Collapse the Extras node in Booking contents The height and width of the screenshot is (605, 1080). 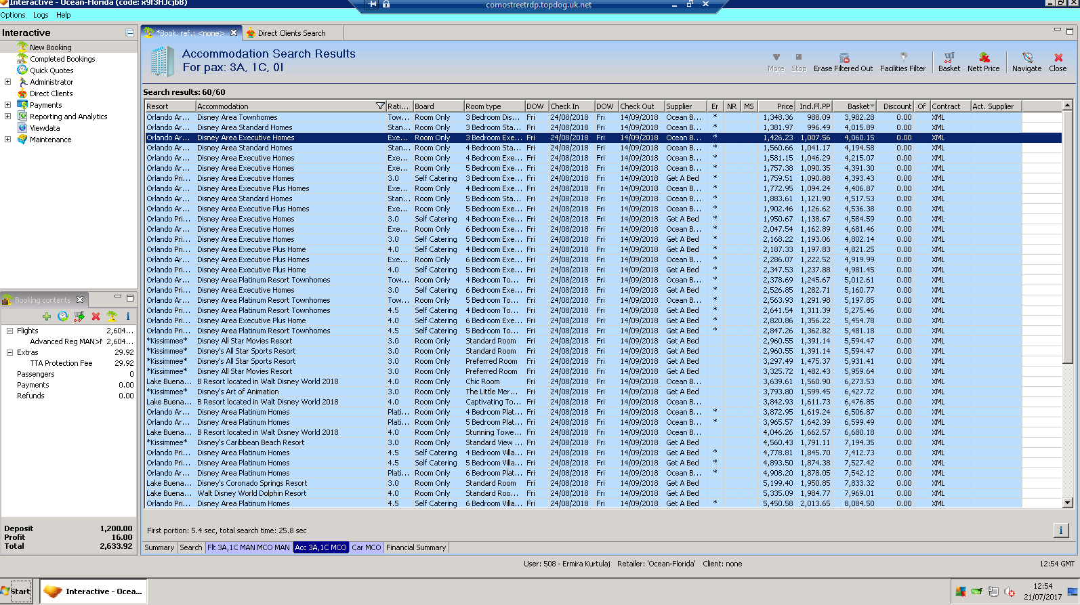(x=9, y=353)
